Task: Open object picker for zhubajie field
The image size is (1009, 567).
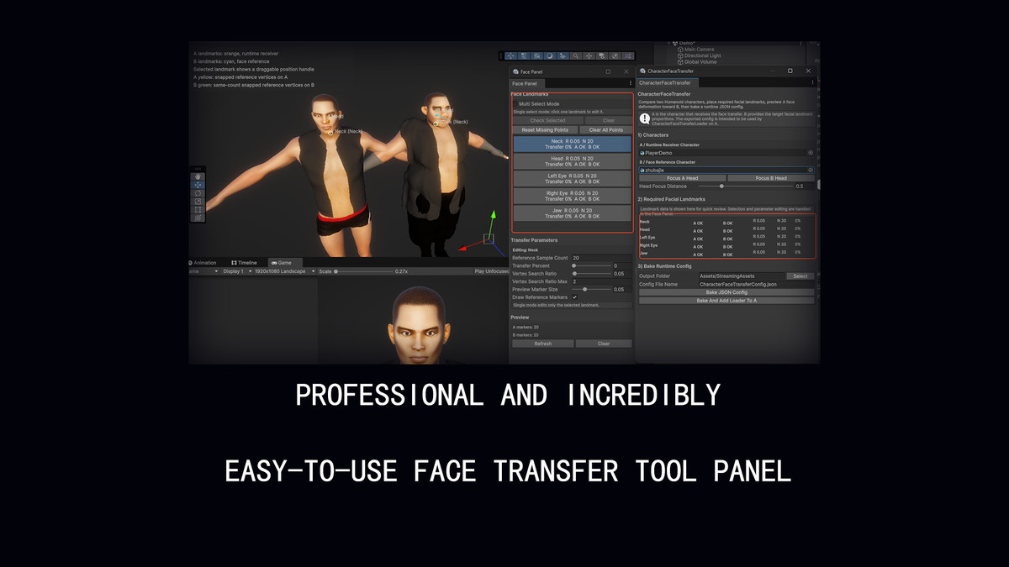Action: tap(811, 170)
